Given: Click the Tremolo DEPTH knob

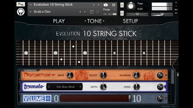Looking at the screenshot, I should coord(103,87).
